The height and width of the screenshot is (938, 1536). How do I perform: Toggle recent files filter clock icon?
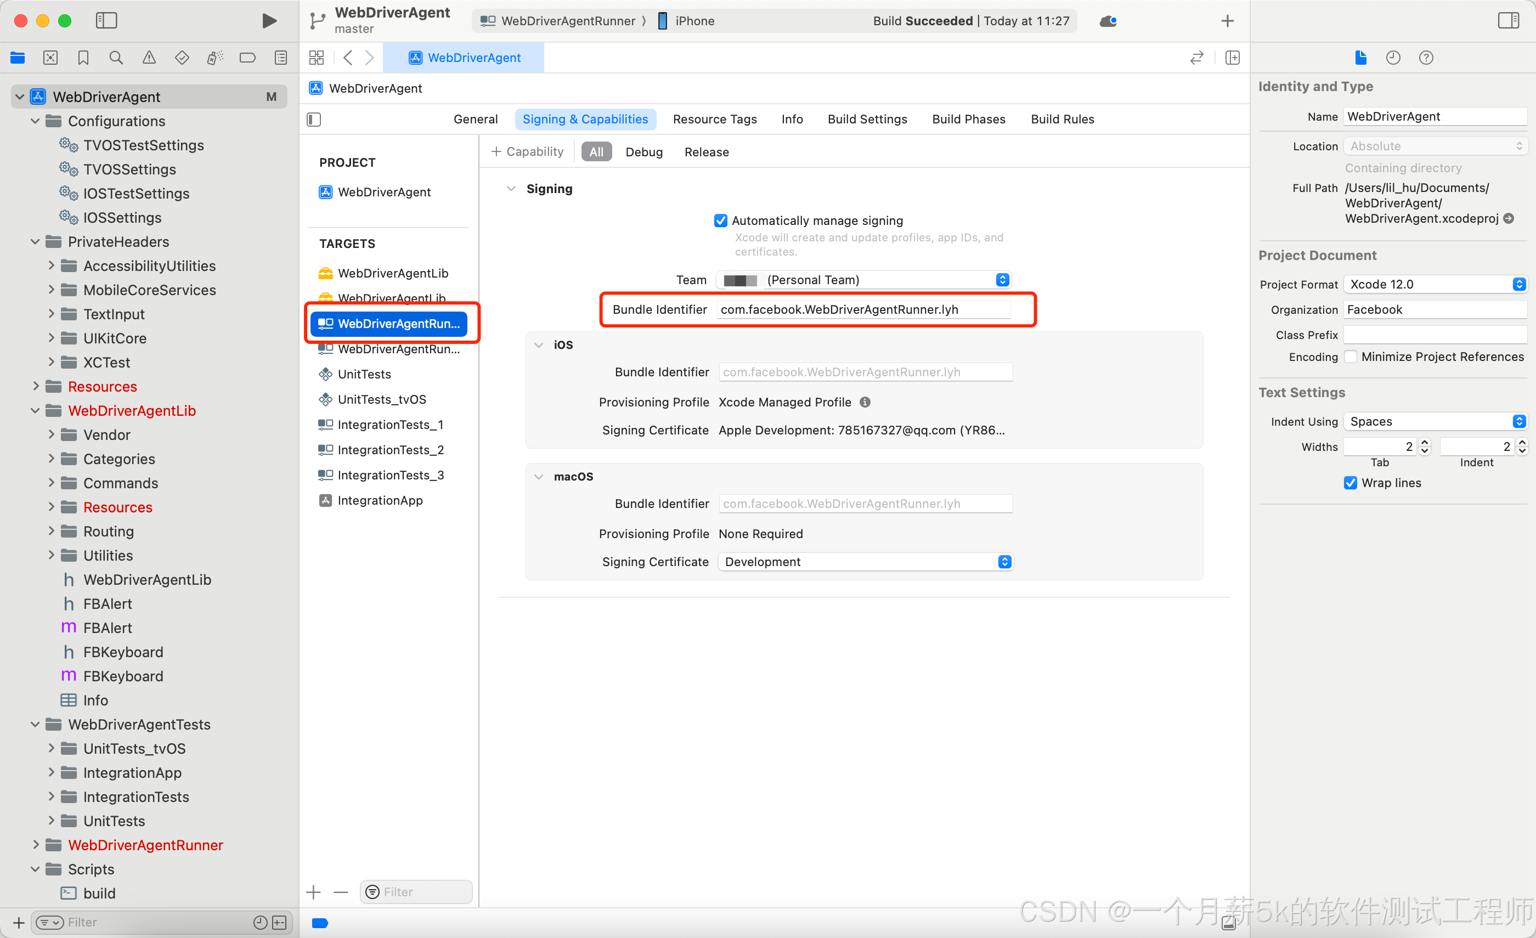(x=261, y=923)
